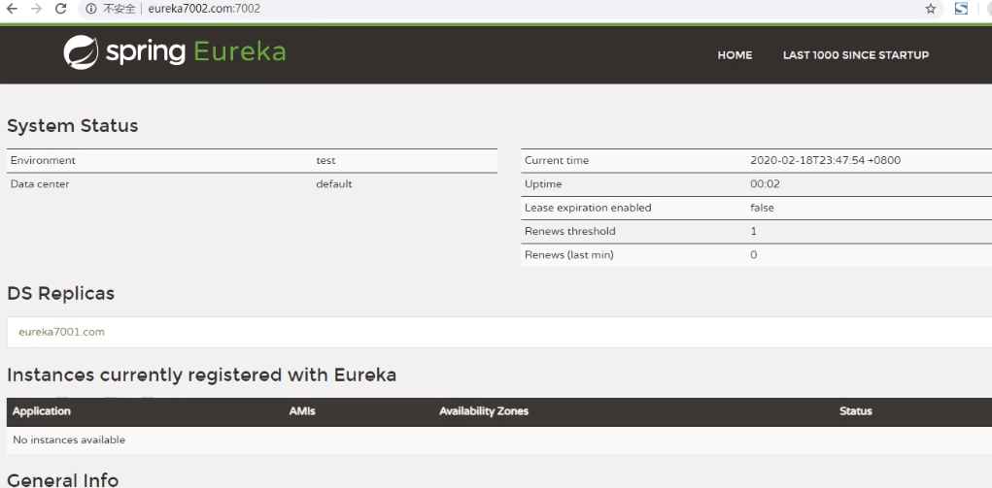Click the AMIs column header
The image size is (992, 488).
pyautogui.click(x=302, y=411)
